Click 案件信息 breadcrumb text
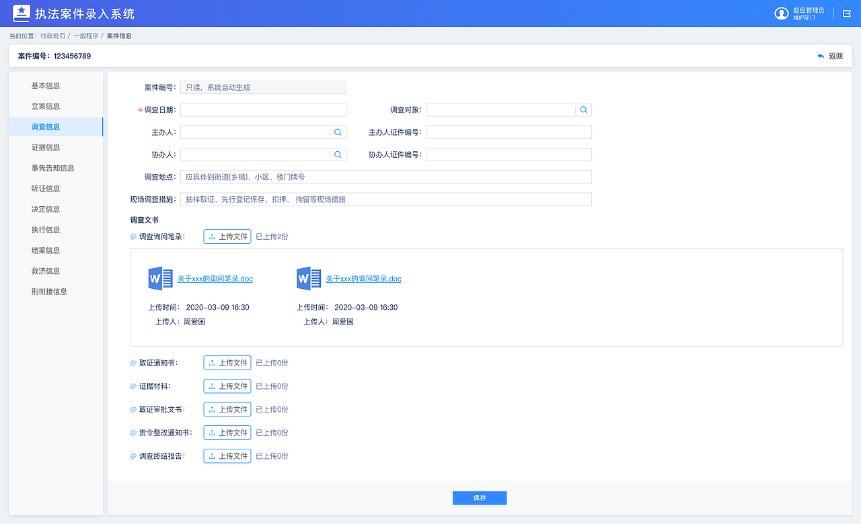This screenshot has height=524, width=861. 119,36
